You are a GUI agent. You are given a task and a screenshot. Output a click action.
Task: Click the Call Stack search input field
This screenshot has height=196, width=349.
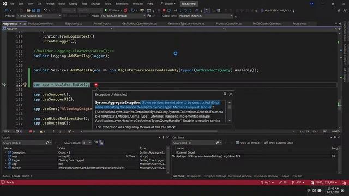point(194,143)
